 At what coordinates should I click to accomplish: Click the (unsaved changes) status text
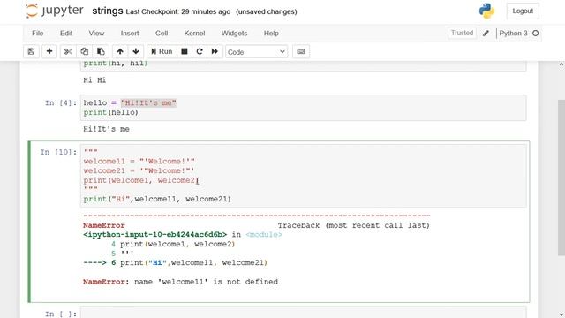click(267, 11)
